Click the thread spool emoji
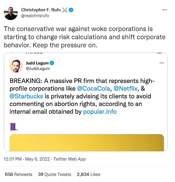Viewport: 175px width, 182px height. point(13,127)
